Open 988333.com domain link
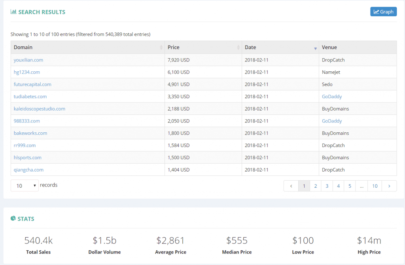The image size is (405, 265). coord(27,121)
